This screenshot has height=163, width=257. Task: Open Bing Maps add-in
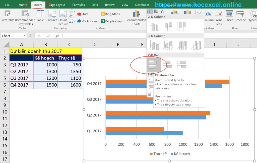pos(110,14)
